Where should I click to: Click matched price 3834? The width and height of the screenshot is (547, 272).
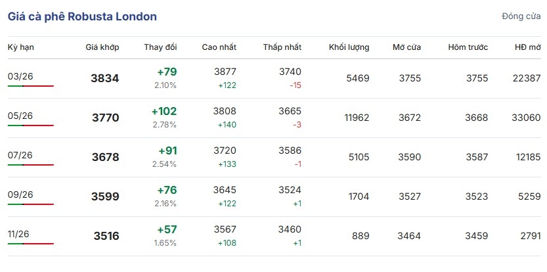click(105, 79)
